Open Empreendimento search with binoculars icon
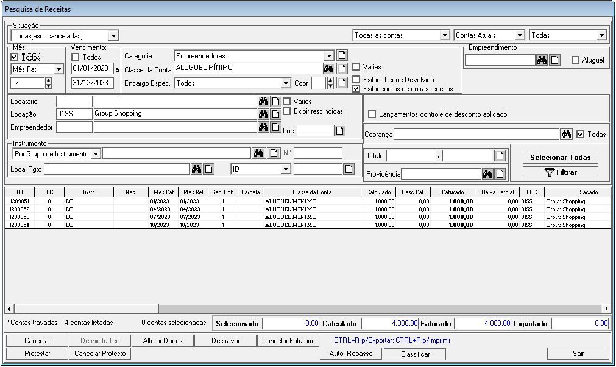 coord(542,60)
